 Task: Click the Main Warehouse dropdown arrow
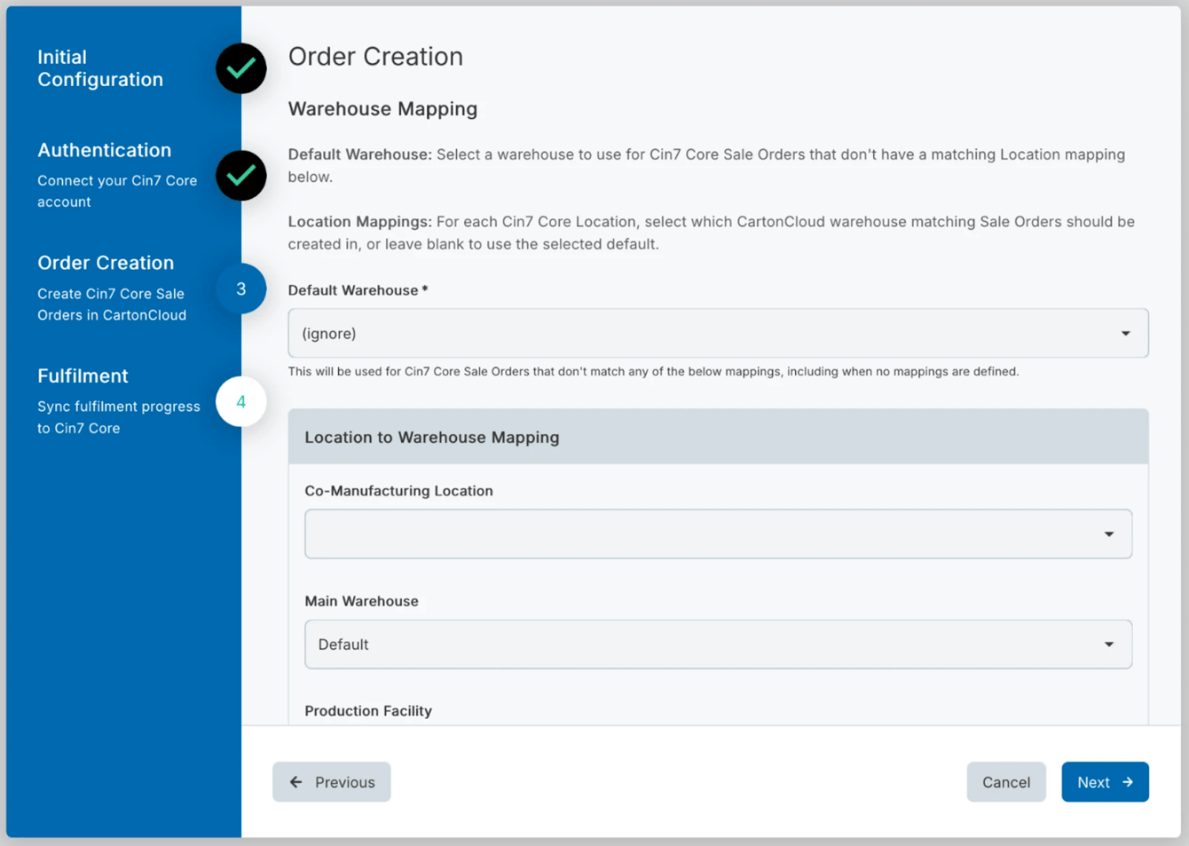pos(1109,644)
